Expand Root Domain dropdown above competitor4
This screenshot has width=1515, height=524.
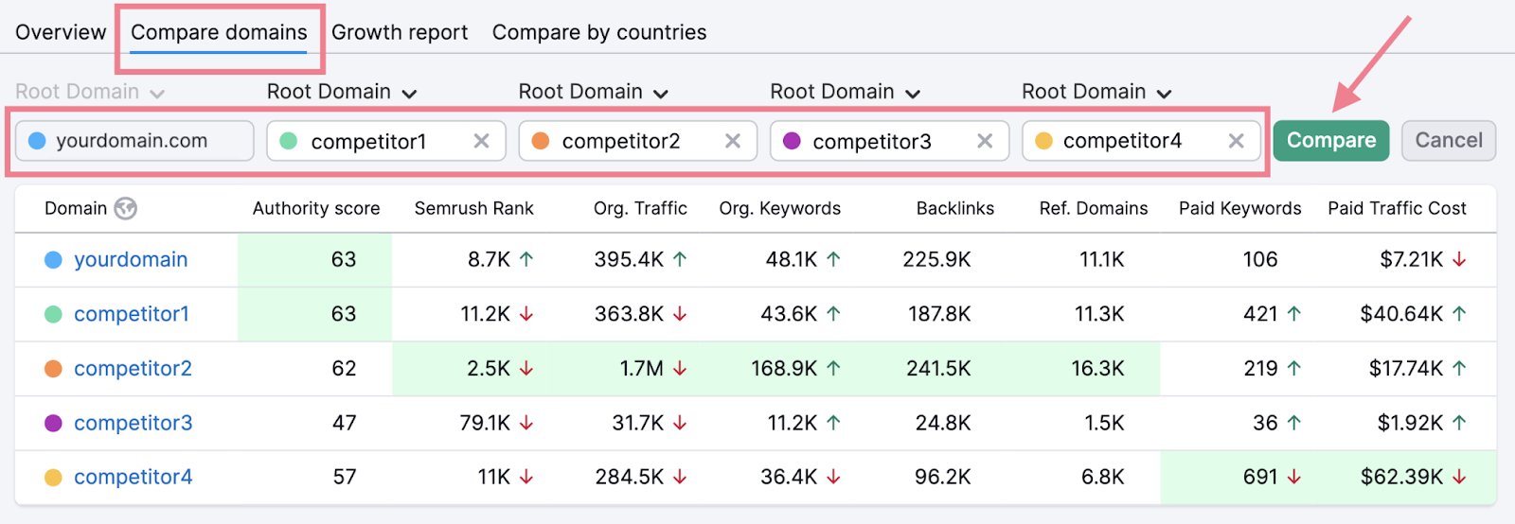coord(1096,93)
